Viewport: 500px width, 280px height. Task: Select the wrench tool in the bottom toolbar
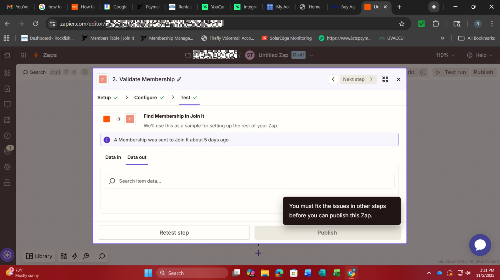[86, 256]
